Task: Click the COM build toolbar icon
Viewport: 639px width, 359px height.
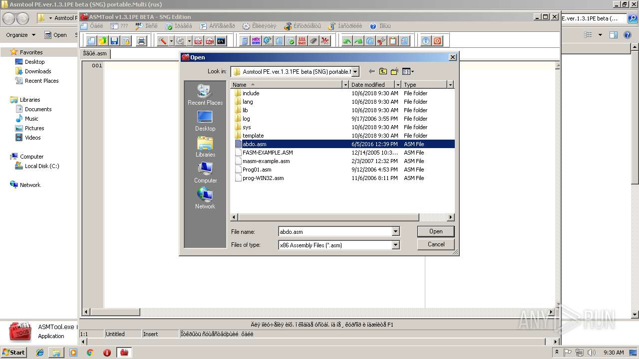Action: coord(210,41)
